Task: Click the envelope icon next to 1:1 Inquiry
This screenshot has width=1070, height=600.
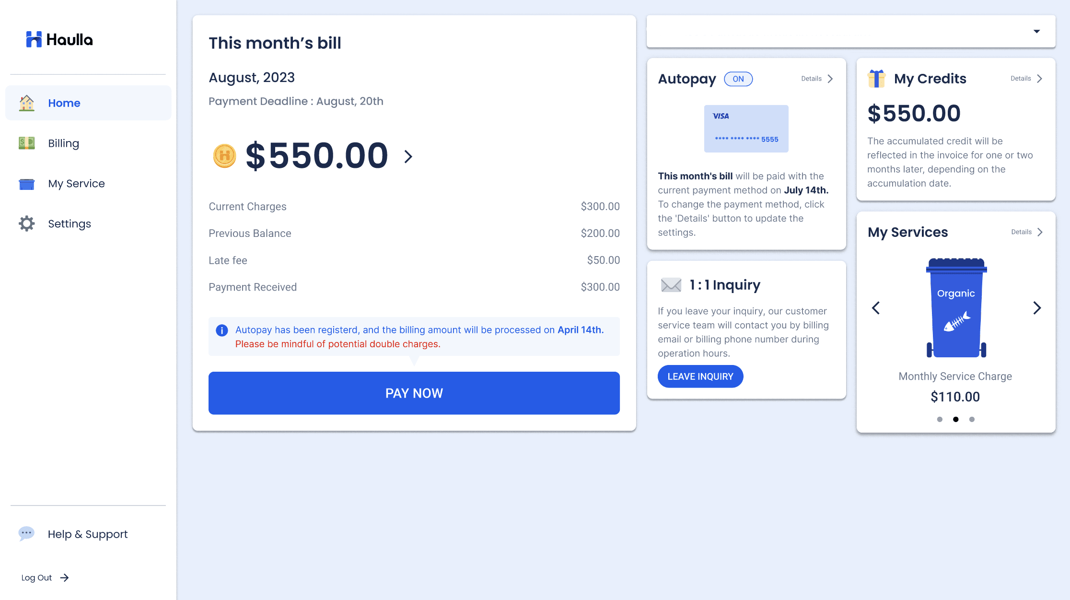Action: pyautogui.click(x=671, y=285)
